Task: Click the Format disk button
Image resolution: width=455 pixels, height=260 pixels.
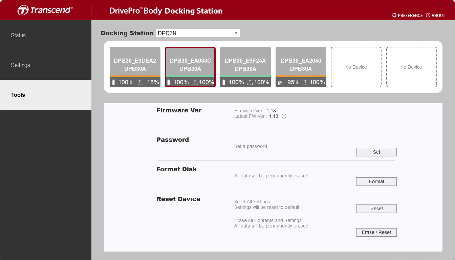Action: tap(376, 181)
